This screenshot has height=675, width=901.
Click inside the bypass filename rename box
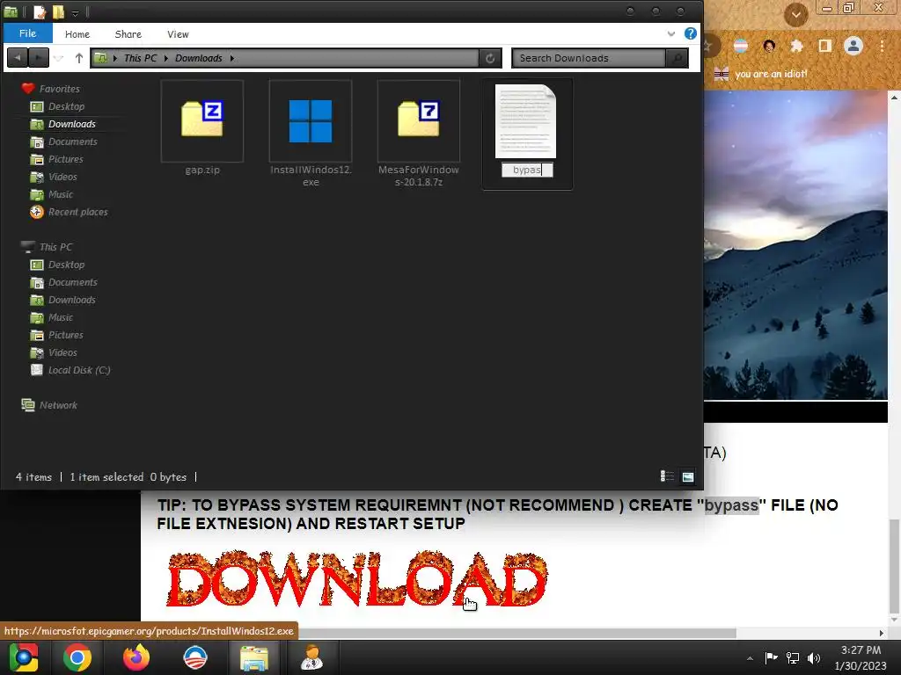coord(527,170)
